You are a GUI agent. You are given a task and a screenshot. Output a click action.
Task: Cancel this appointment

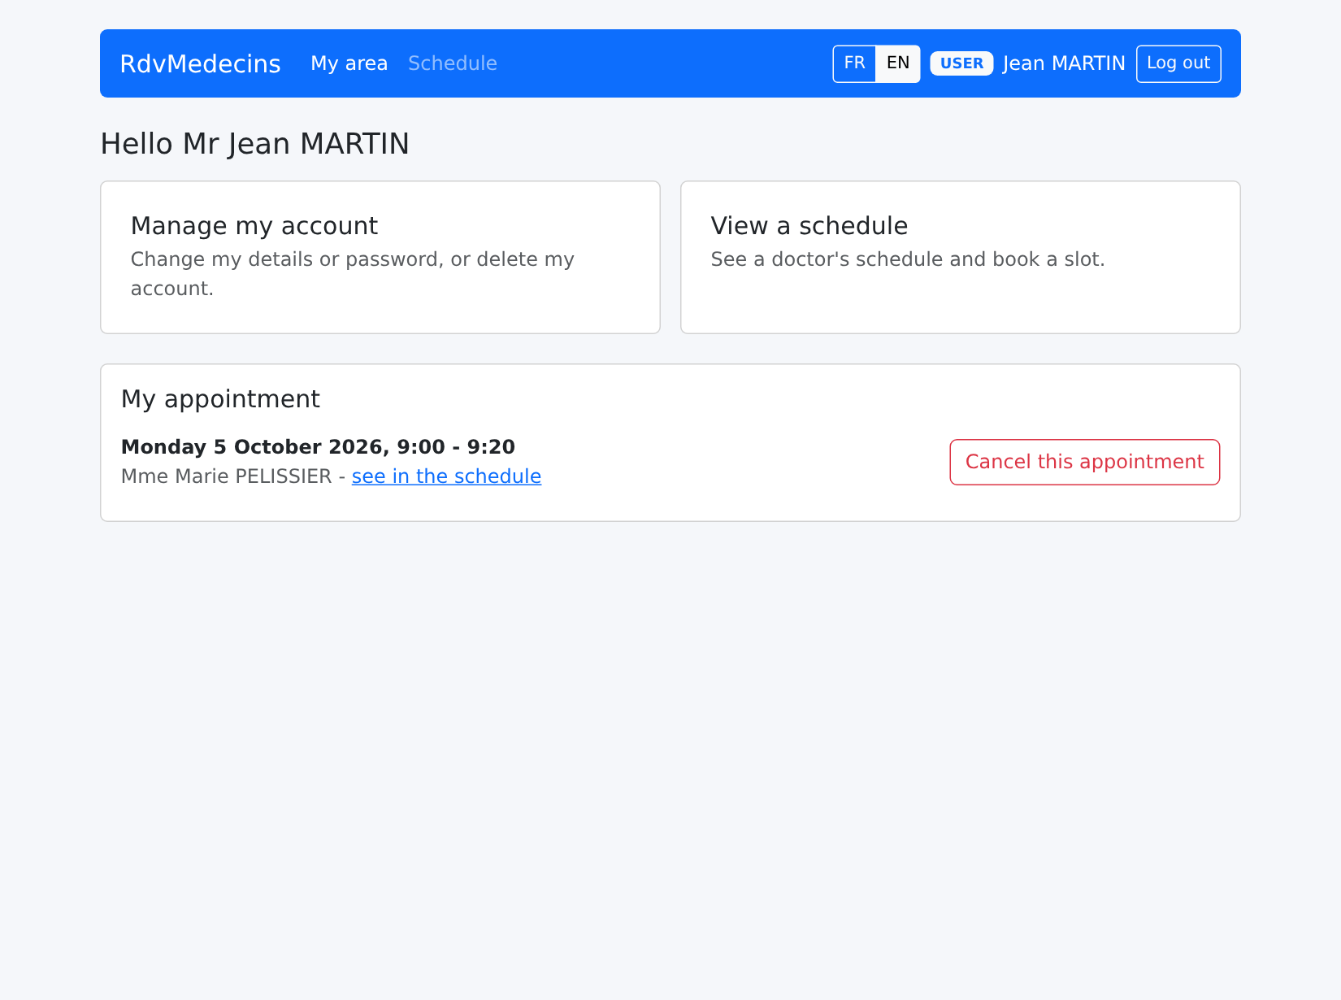[x=1085, y=462]
